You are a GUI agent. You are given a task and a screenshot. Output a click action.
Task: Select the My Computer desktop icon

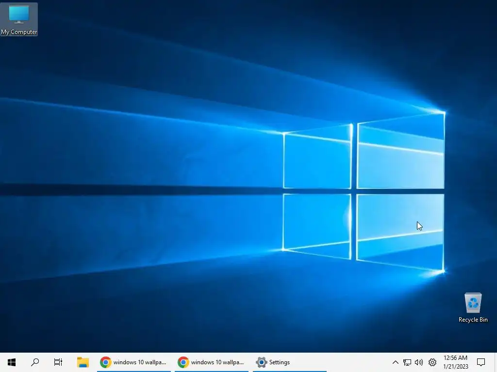(x=19, y=19)
